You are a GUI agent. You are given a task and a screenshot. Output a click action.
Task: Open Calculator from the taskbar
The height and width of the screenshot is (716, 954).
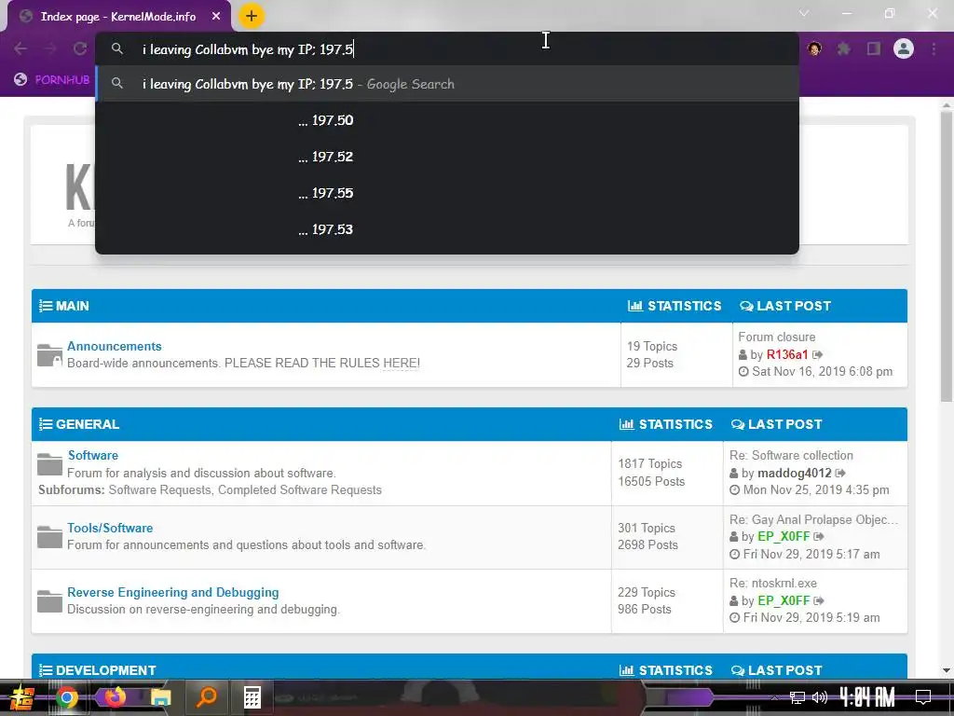[x=252, y=697]
